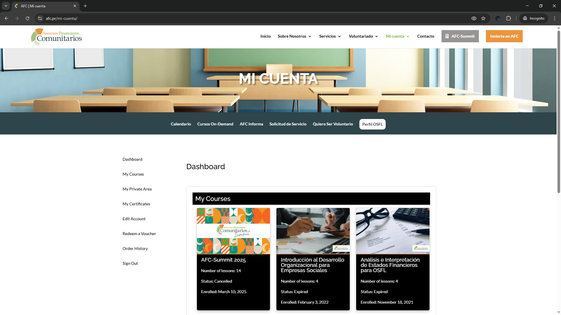Open the tab search dropdown arrow
The width and height of the screenshot is (561, 315).
pyautogui.click(x=6, y=6)
